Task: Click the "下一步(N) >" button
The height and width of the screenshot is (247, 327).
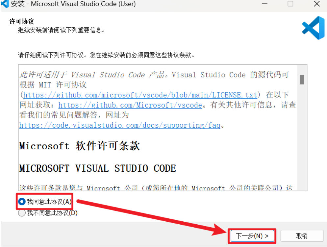Action: (x=252, y=236)
